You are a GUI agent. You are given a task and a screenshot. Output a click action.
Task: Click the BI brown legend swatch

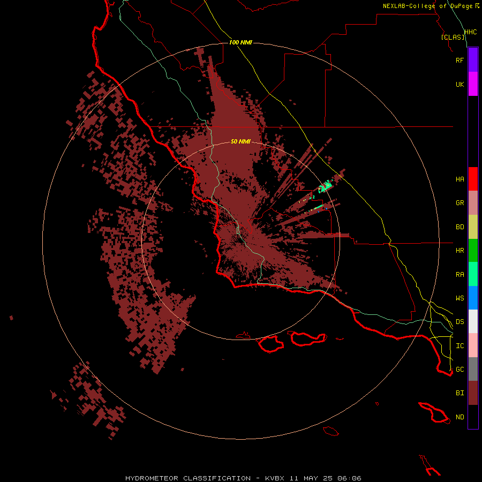pos(473,393)
